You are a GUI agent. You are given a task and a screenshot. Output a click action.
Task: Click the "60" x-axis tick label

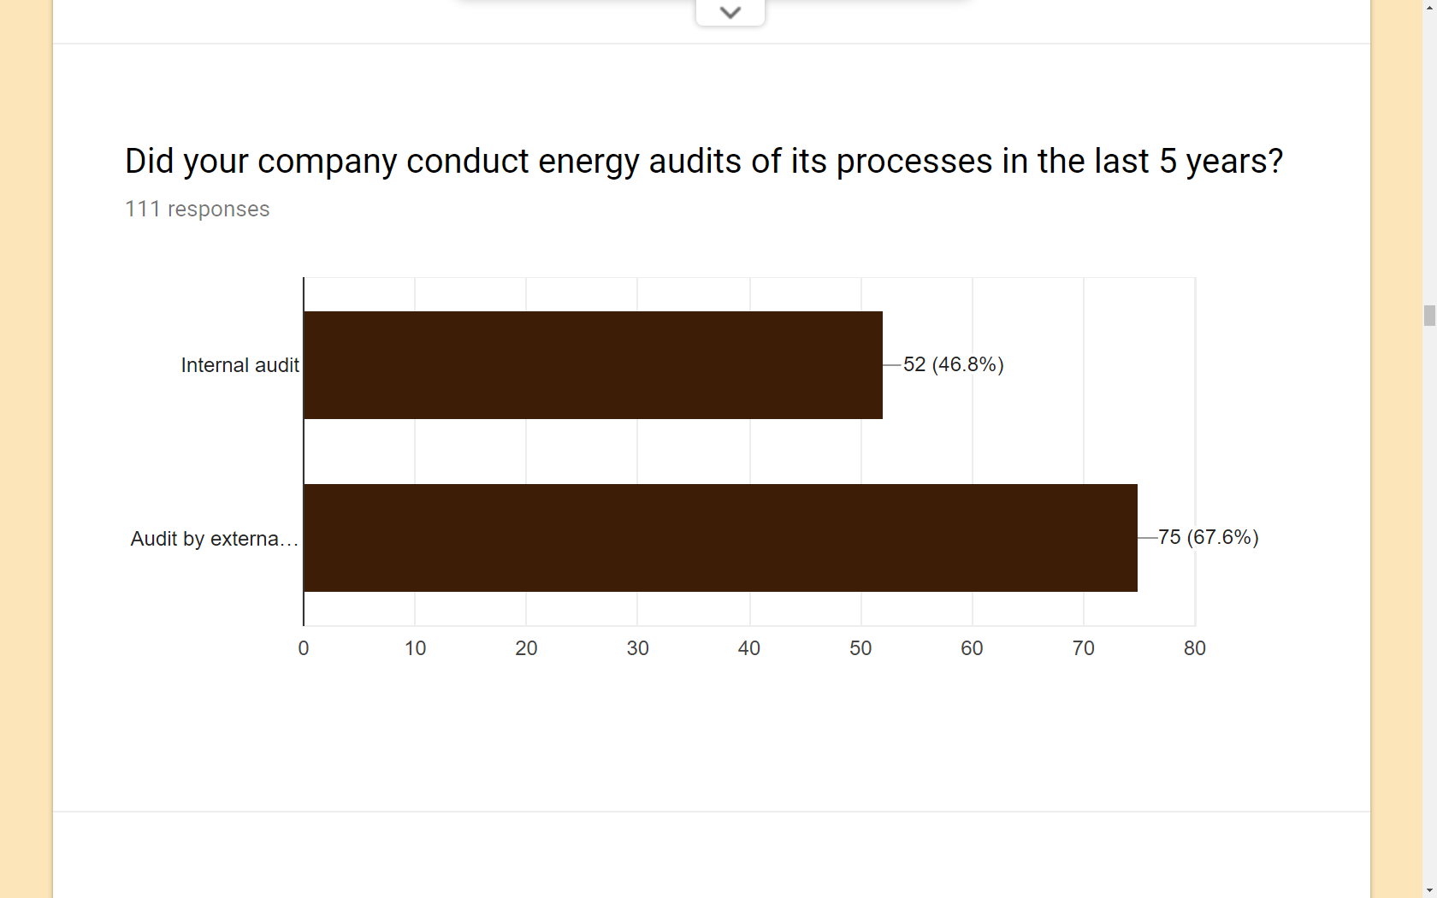(972, 648)
